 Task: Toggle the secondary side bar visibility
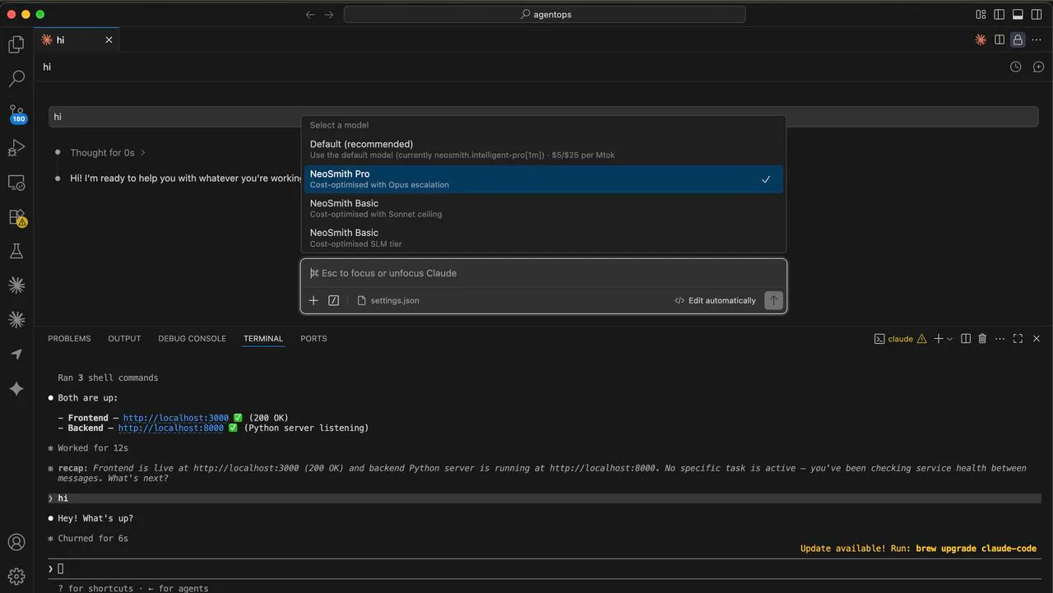point(1037,14)
